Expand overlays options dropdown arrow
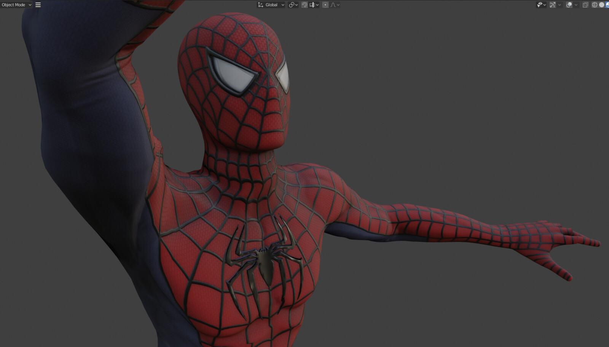Image resolution: width=609 pixels, height=347 pixels. click(x=576, y=5)
